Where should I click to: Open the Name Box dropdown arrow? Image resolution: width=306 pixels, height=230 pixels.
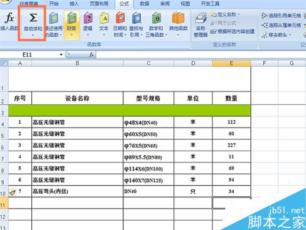tap(61, 55)
